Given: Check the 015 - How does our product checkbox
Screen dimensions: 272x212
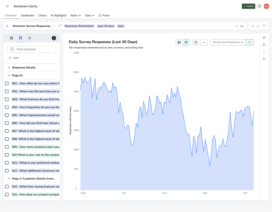Looking at the screenshot, I should (7, 195).
